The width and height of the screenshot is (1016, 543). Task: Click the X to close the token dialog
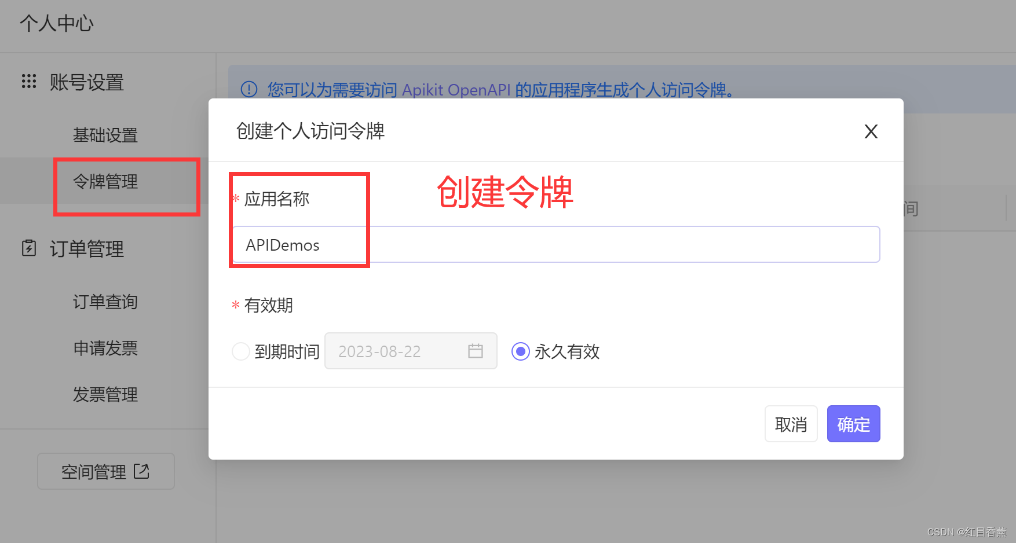(x=871, y=131)
